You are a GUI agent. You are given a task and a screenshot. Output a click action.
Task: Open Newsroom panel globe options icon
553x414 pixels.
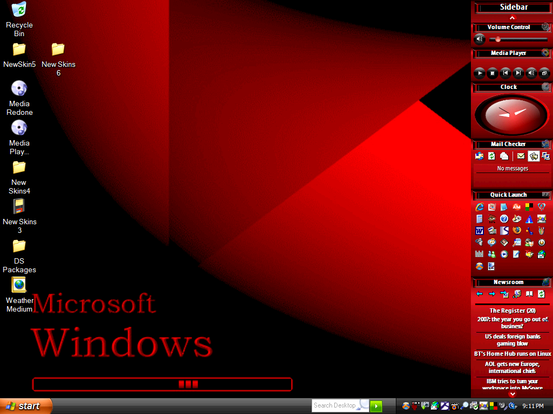[x=545, y=281]
